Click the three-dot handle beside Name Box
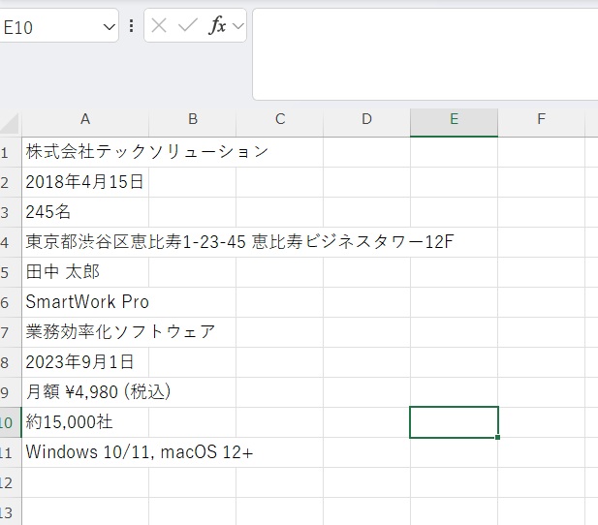 tap(132, 26)
